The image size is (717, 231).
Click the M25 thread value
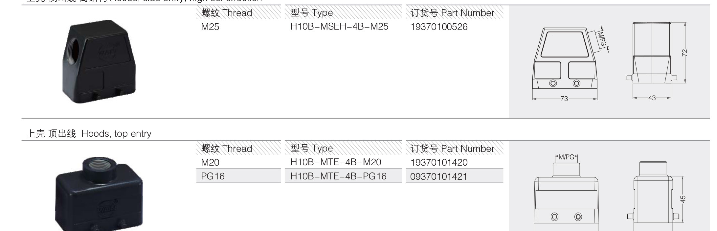coord(210,27)
